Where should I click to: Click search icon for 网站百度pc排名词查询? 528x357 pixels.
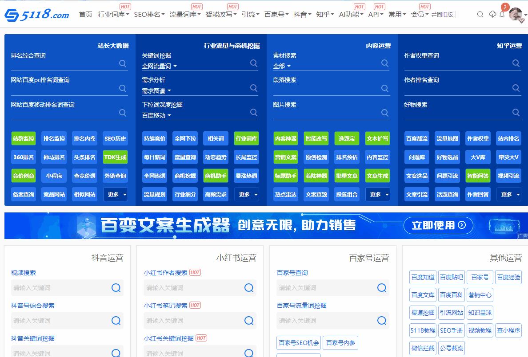[x=123, y=88]
